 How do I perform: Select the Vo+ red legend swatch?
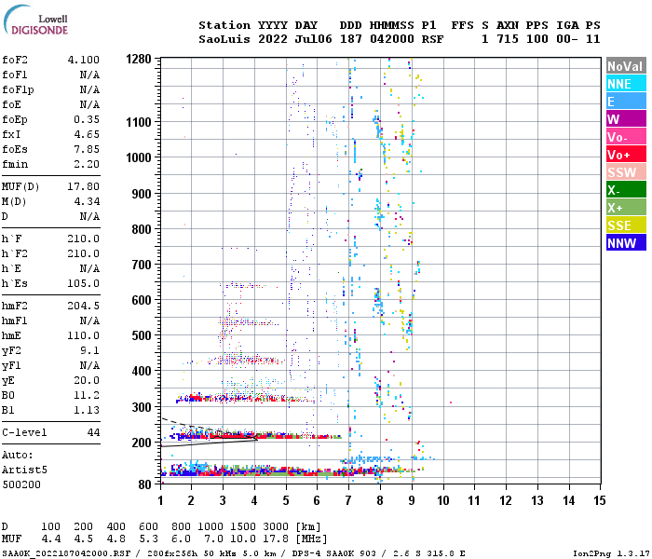click(626, 155)
